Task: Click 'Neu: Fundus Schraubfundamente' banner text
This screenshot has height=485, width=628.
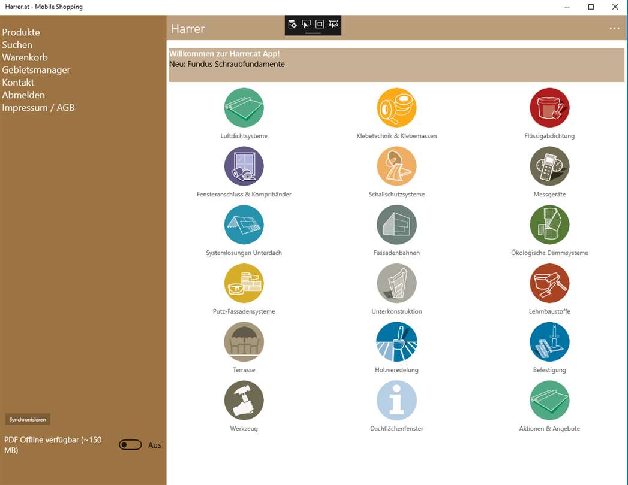Action: click(227, 65)
